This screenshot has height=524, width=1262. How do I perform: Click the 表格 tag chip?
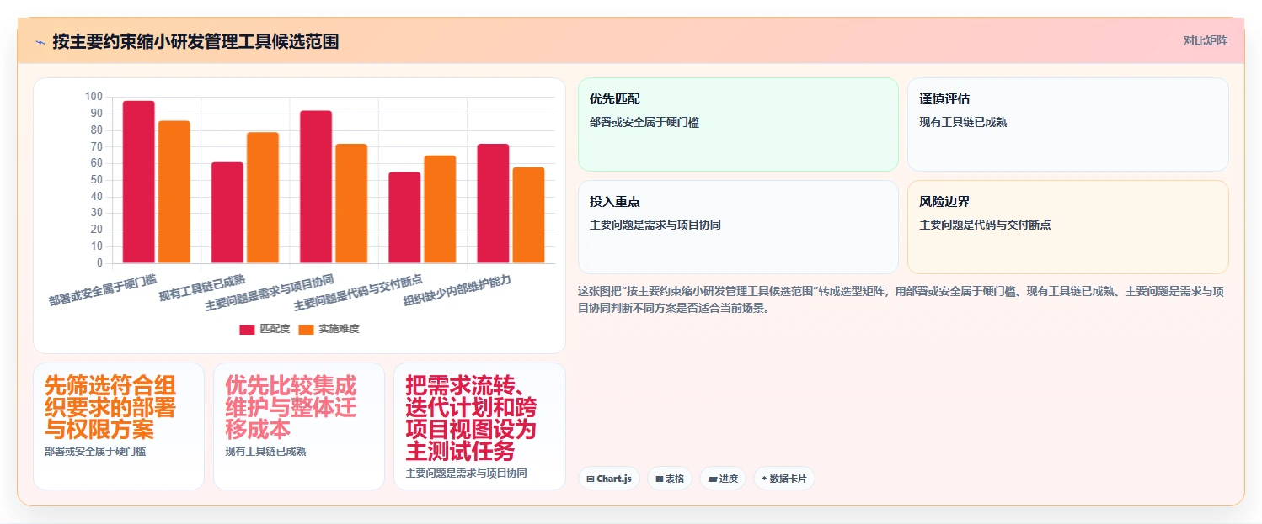pyautogui.click(x=670, y=479)
